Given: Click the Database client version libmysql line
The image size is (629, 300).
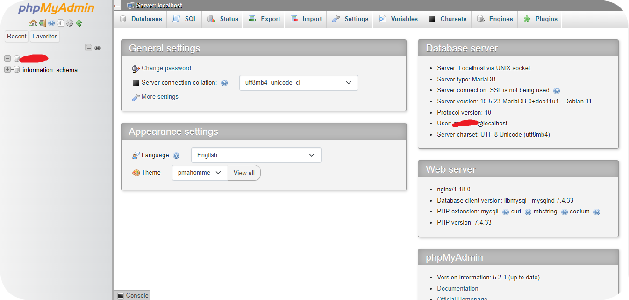Looking at the screenshot, I should tap(504, 201).
